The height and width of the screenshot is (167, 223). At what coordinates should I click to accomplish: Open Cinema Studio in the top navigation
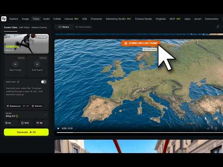coord(144,19)
